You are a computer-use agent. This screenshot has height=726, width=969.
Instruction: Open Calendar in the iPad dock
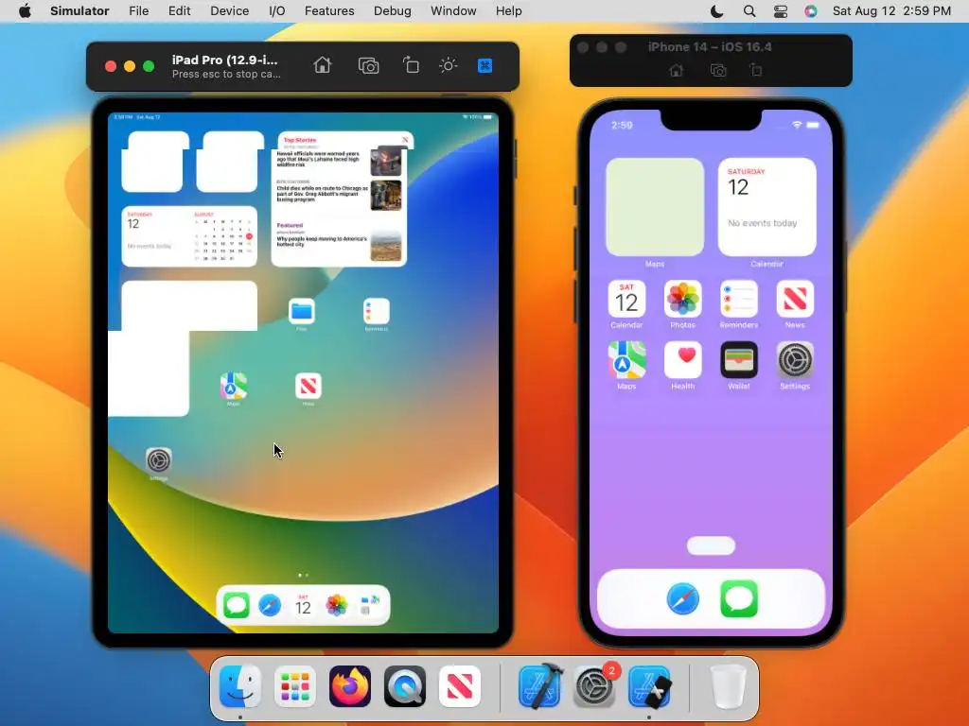tap(303, 606)
